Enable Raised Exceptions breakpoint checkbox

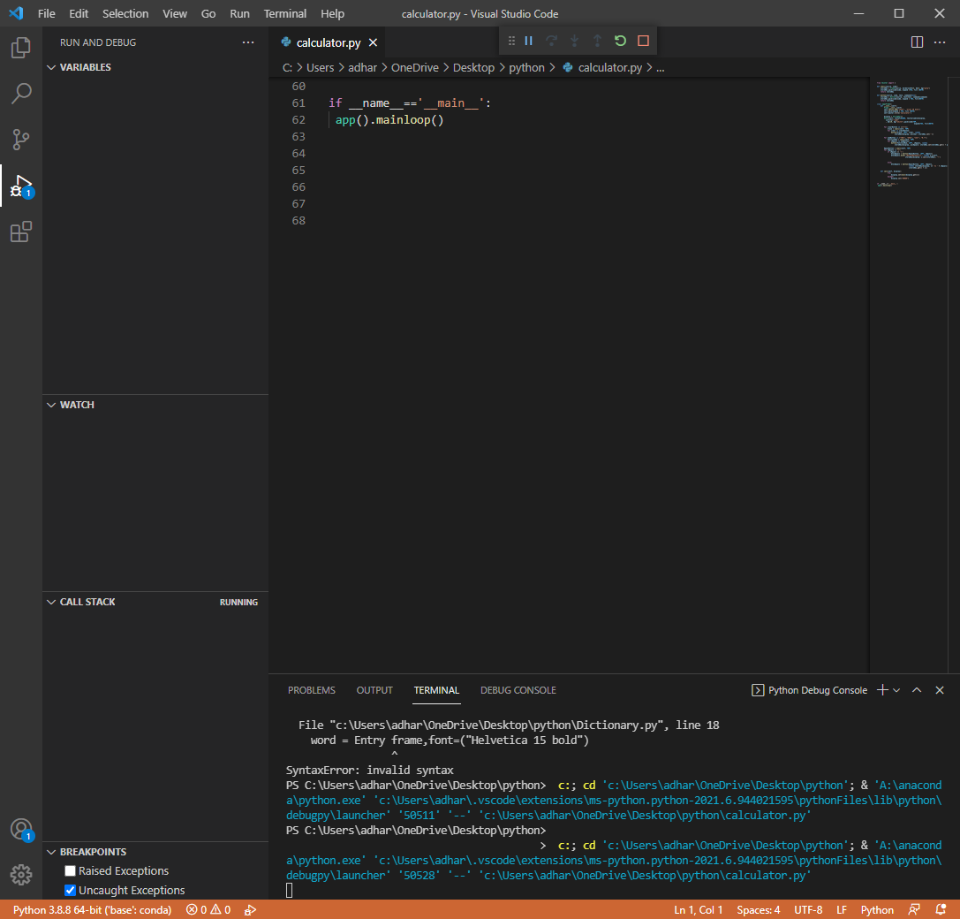[71, 870]
